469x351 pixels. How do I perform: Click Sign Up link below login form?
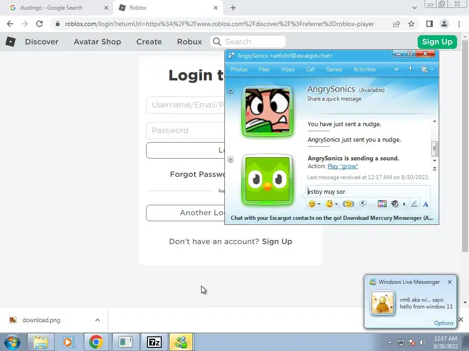coord(277,241)
